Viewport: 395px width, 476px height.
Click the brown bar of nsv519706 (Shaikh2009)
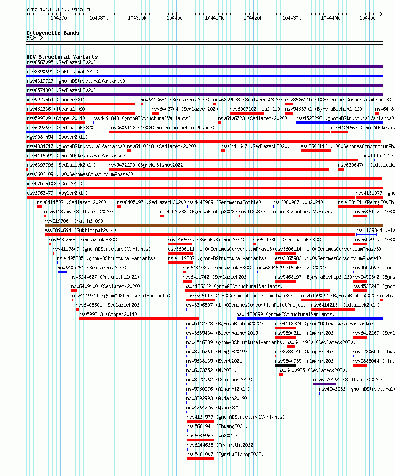pos(214,225)
